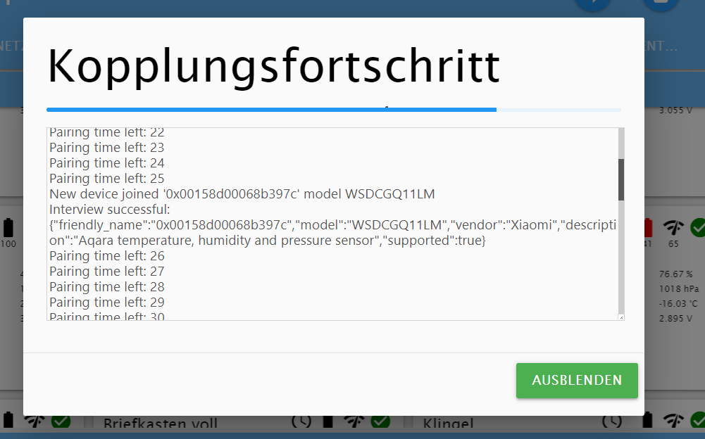Open the Klingel device

click(448, 423)
